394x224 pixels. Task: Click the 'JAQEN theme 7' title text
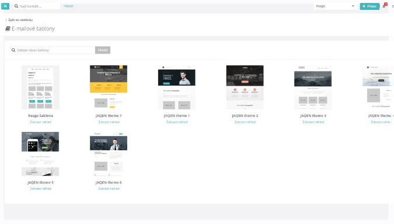click(109, 116)
